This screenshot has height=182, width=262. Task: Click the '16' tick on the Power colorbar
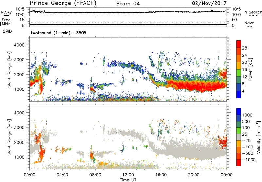244,70
